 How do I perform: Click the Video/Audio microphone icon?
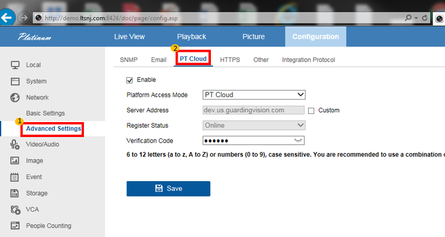[15, 144]
